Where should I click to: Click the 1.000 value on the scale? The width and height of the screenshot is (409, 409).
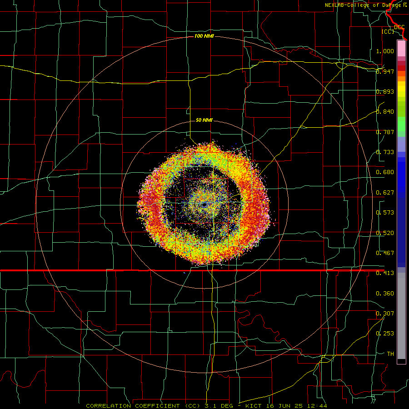(x=385, y=51)
